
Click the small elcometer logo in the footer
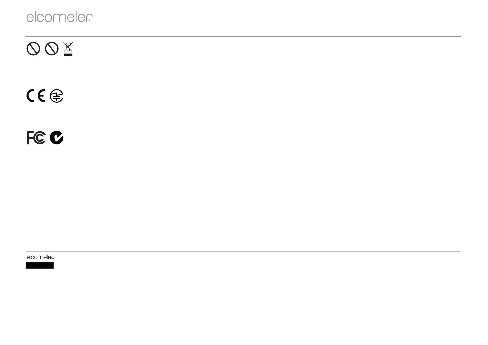click(x=41, y=257)
